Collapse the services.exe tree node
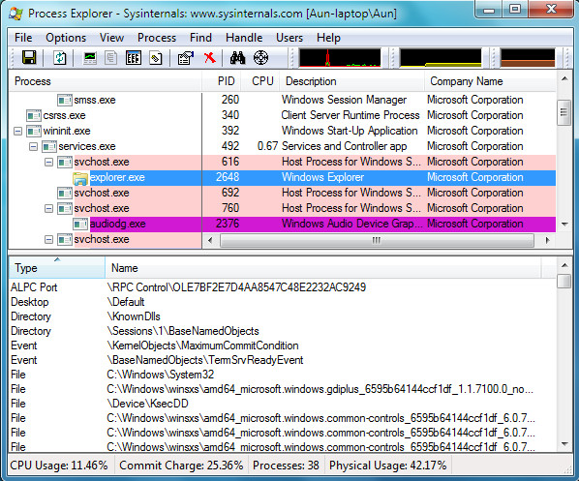 click(33, 146)
